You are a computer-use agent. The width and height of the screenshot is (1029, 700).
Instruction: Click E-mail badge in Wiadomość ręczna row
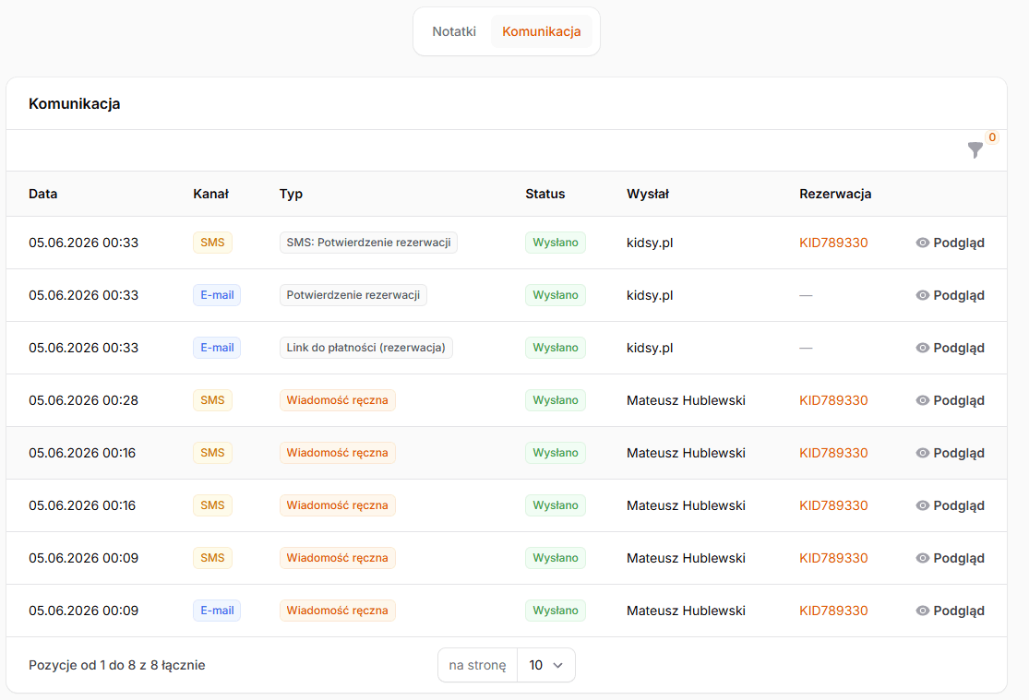pos(217,611)
